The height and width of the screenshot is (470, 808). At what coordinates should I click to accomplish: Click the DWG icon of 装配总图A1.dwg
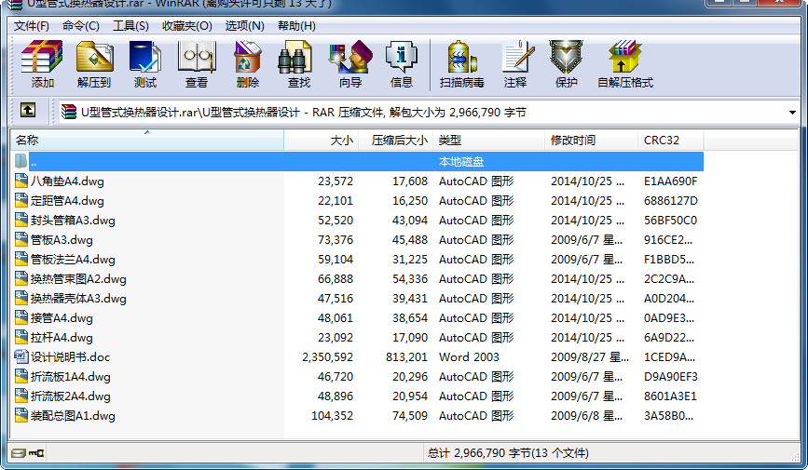[21, 415]
